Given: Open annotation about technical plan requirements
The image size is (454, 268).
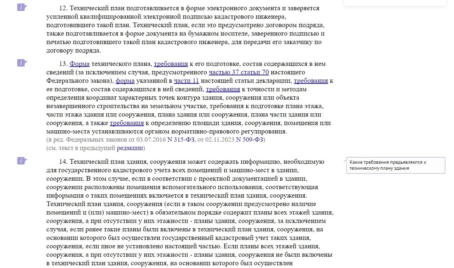Looking at the screenshot, I should [396, 165].
